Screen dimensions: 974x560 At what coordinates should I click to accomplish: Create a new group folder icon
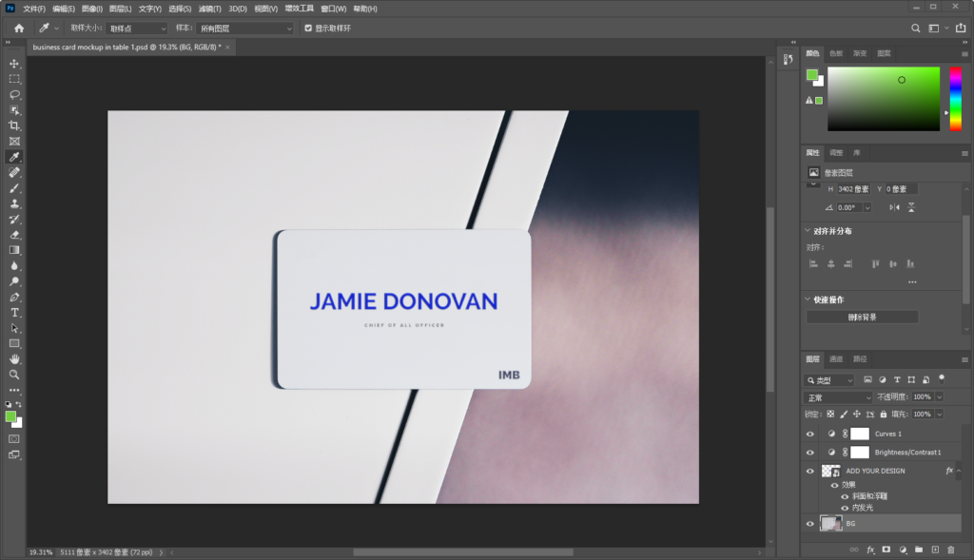coord(919,550)
